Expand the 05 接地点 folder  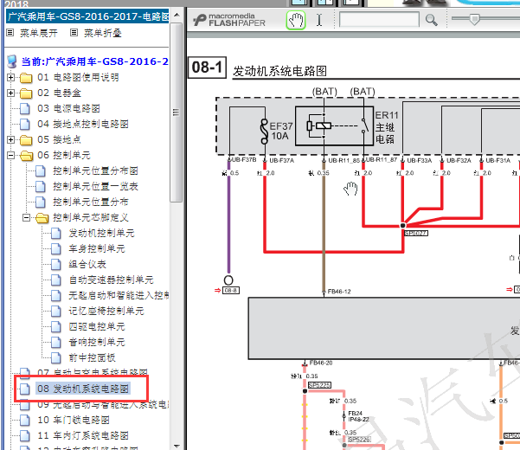[x=10, y=139]
